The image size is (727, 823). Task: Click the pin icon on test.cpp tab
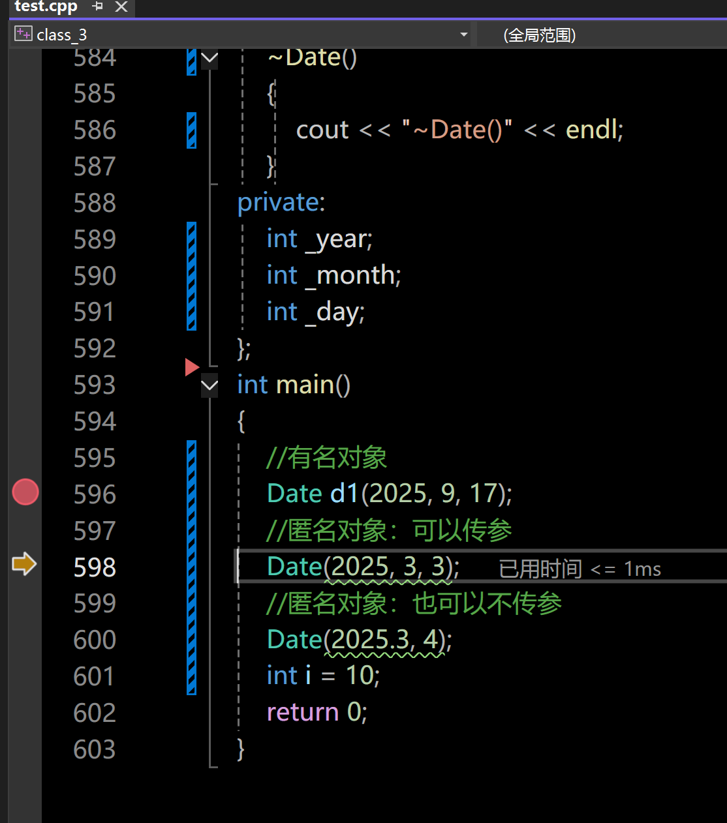pyautogui.click(x=98, y=7)
